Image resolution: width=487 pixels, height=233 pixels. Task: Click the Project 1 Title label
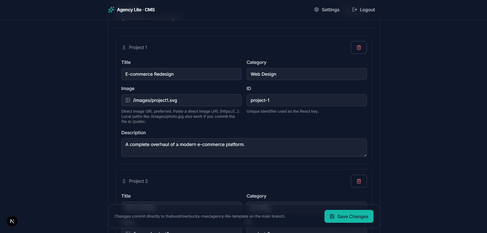pos(126,62)
